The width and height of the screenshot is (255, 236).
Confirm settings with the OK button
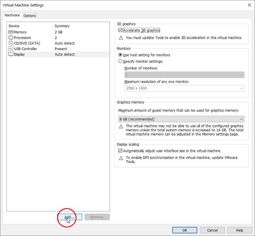(184, 230)
